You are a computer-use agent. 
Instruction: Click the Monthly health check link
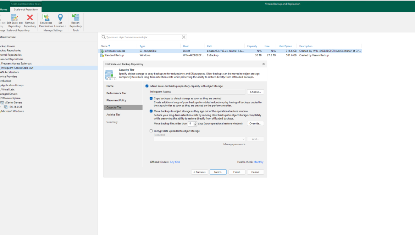click(258, 162)
